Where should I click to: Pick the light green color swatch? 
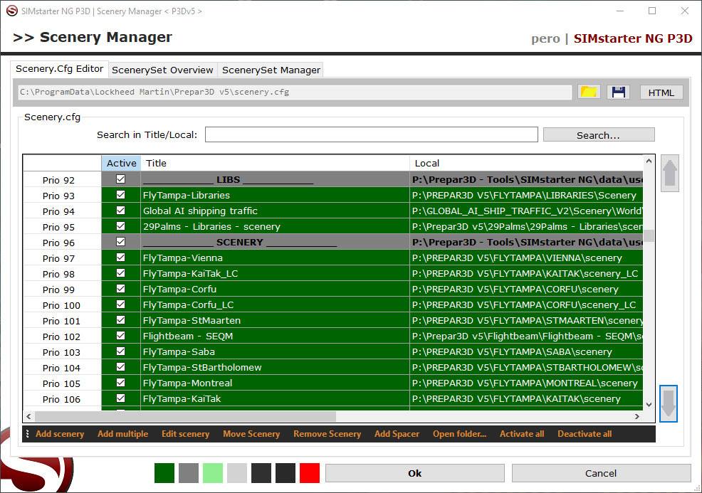[x=213, y=473]
